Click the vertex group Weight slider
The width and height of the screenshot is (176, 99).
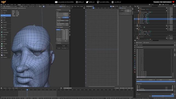(156, 82)
